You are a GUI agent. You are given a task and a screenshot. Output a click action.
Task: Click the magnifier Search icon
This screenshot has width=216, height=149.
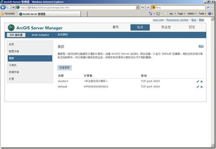coord(208,7)
